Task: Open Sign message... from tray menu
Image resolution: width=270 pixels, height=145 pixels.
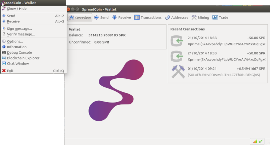Action: 33,29
